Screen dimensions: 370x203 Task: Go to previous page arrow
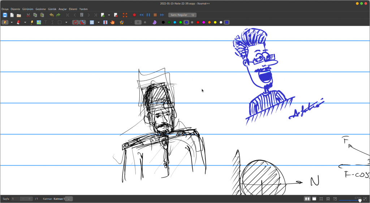74,15
